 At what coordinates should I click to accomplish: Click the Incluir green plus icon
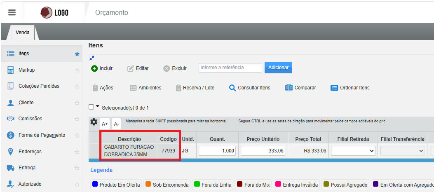(x=94, y=68)
